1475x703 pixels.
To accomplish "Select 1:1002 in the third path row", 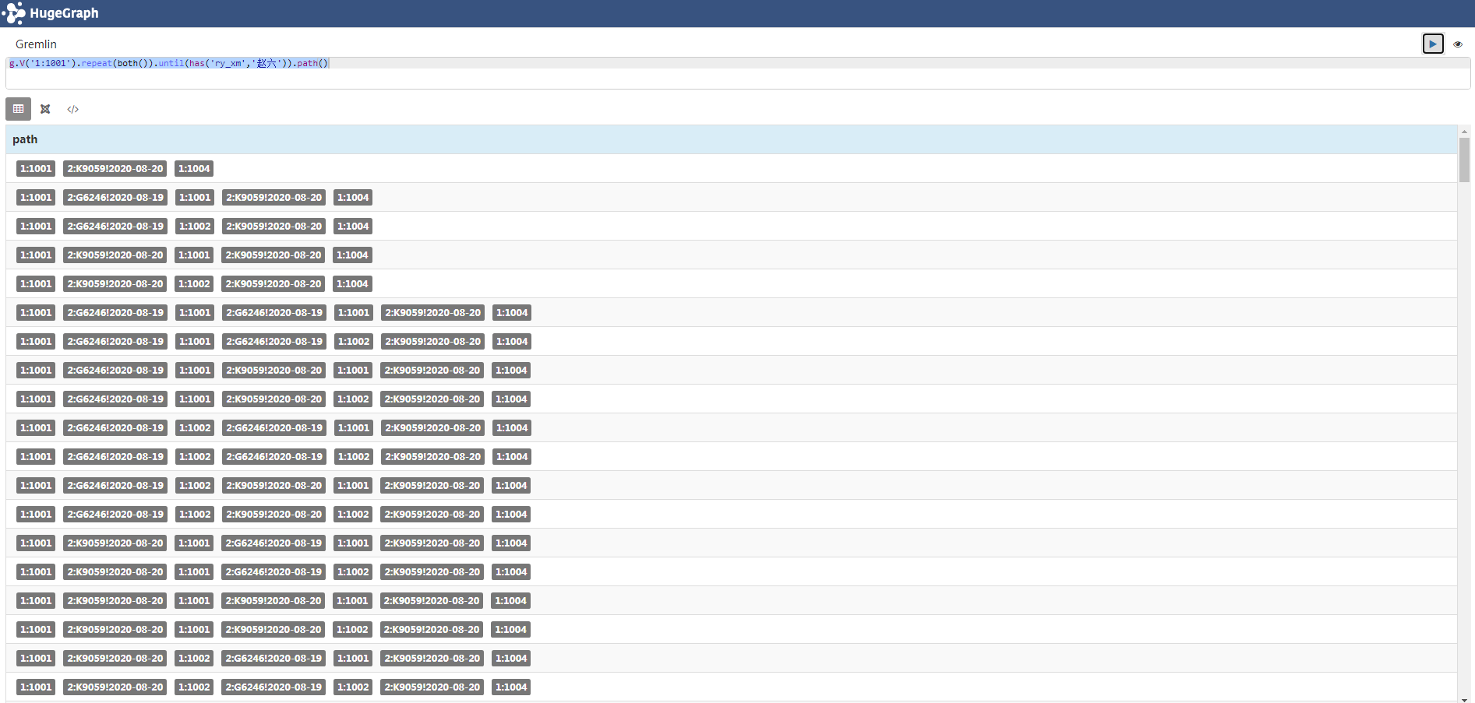I will [195, 227].
